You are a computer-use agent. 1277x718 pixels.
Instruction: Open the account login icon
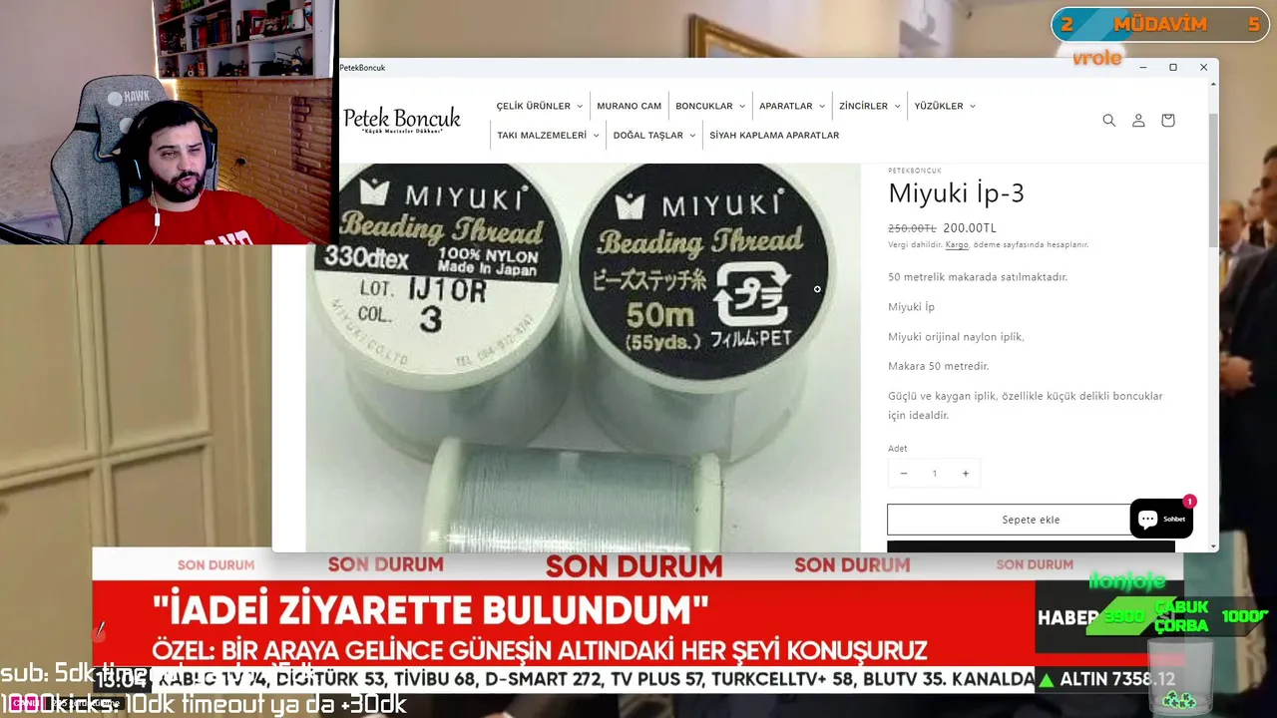tap(1138, 121)
